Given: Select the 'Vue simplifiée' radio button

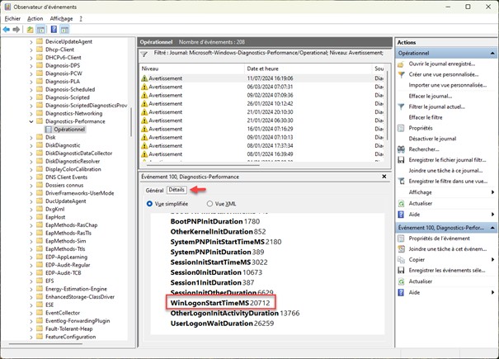Looking at the screenshot, I should (149, 203).
